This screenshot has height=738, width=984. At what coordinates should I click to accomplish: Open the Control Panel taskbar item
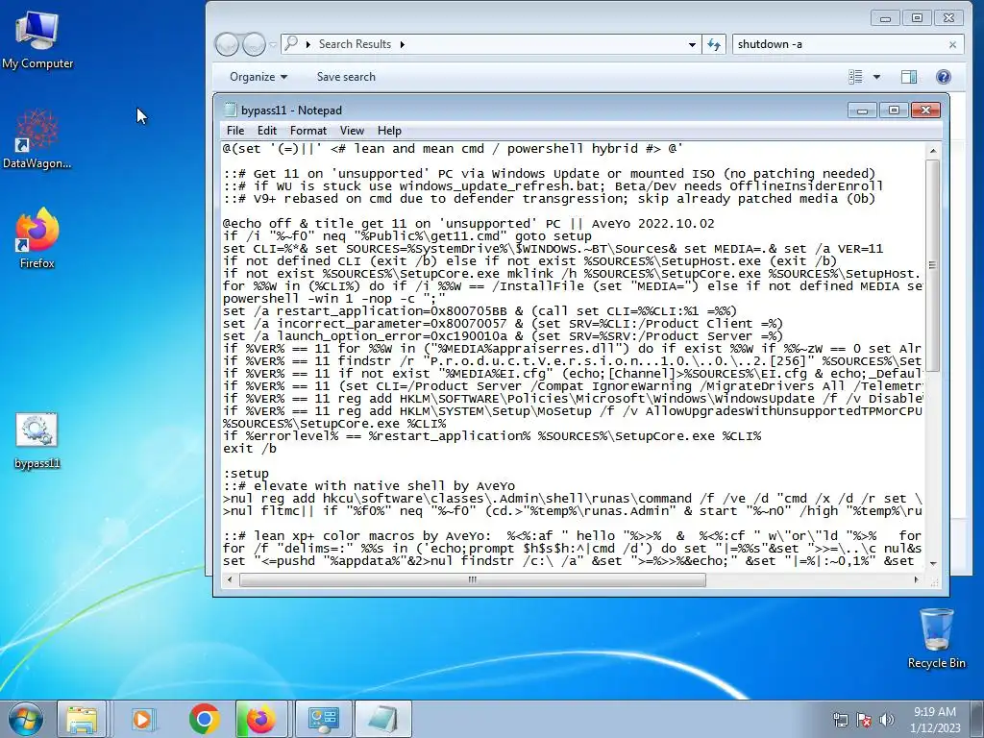pyautogui.click(x=324, y=719)
